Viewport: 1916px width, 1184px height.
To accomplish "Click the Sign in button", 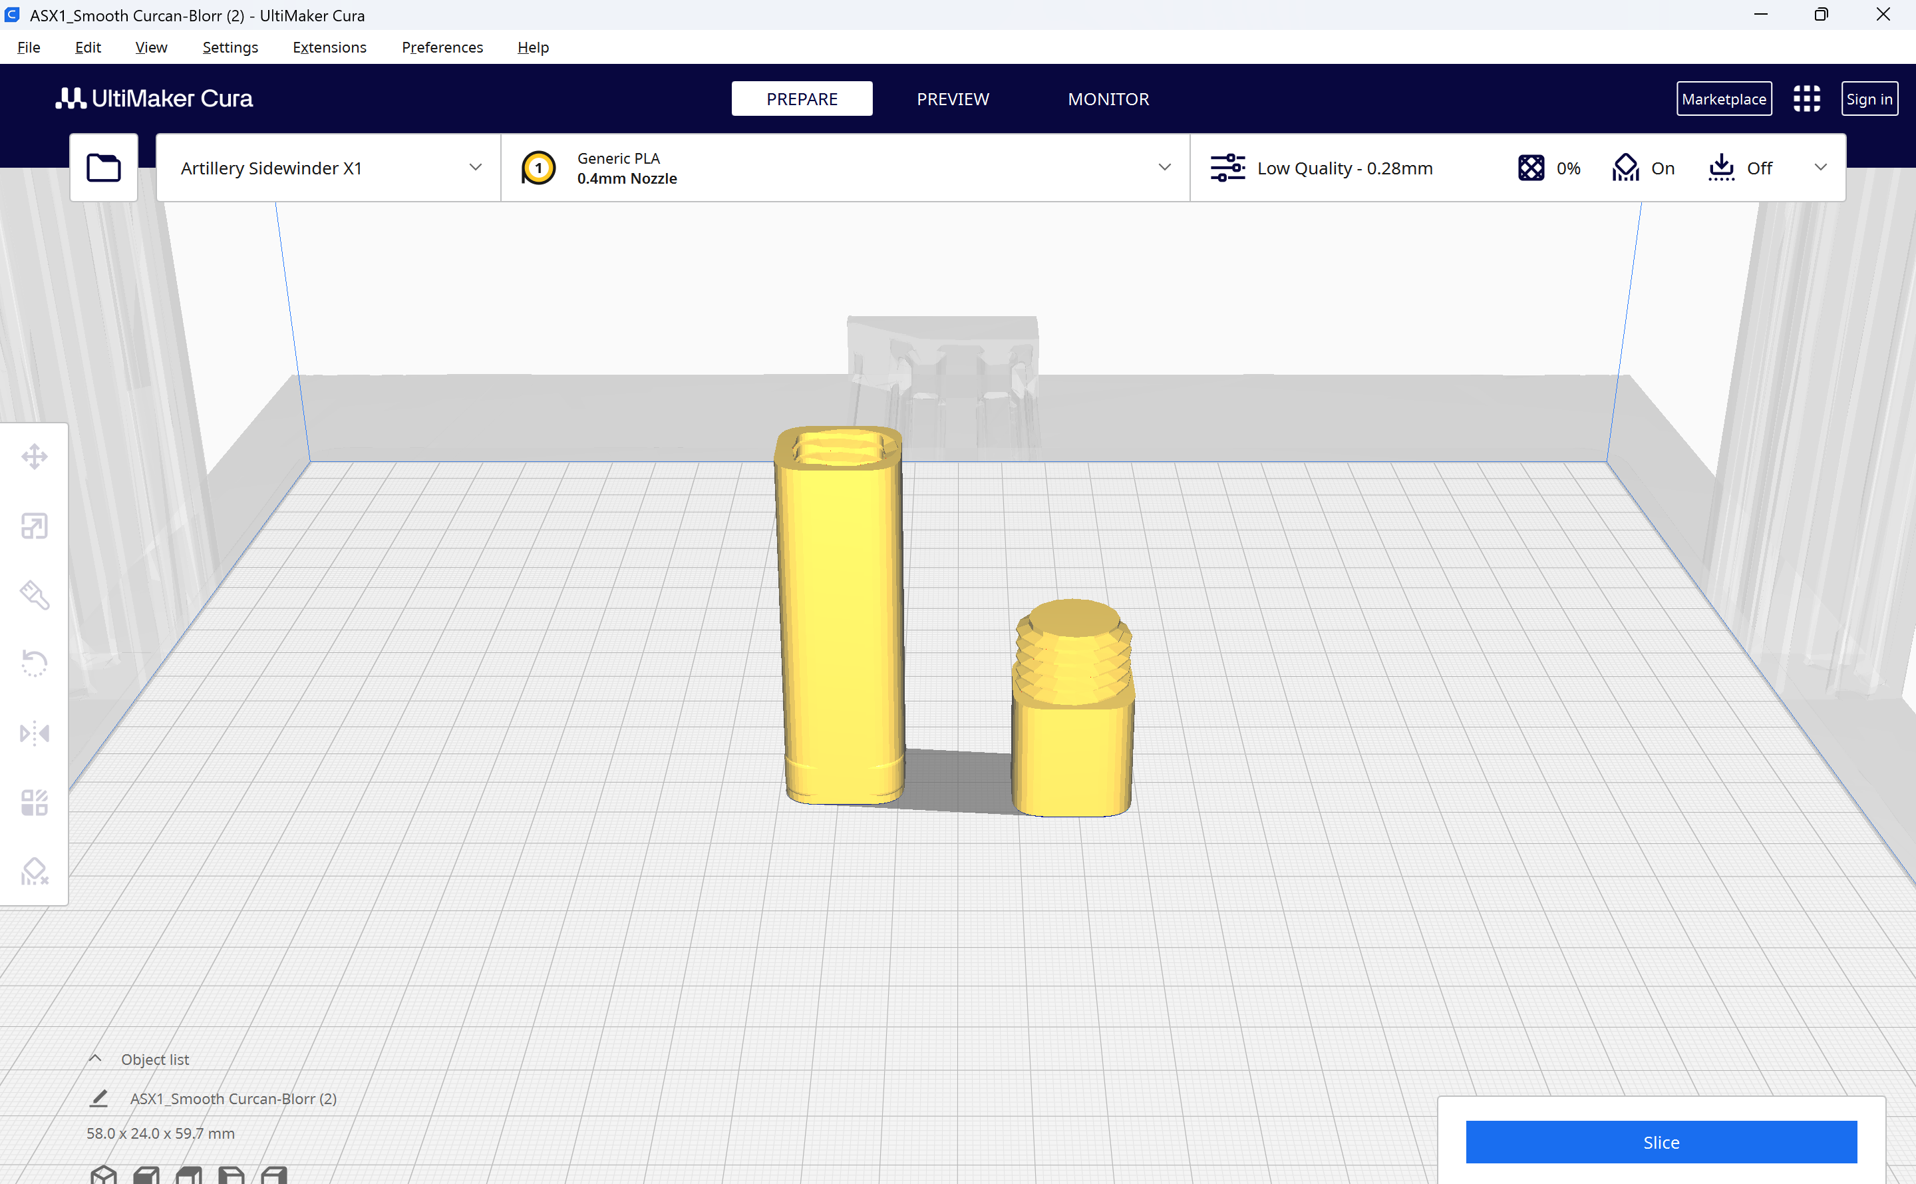I will [x=1869, y=99].
